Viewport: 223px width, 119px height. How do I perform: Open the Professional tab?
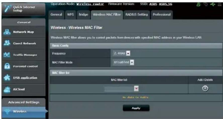[162, 15]
